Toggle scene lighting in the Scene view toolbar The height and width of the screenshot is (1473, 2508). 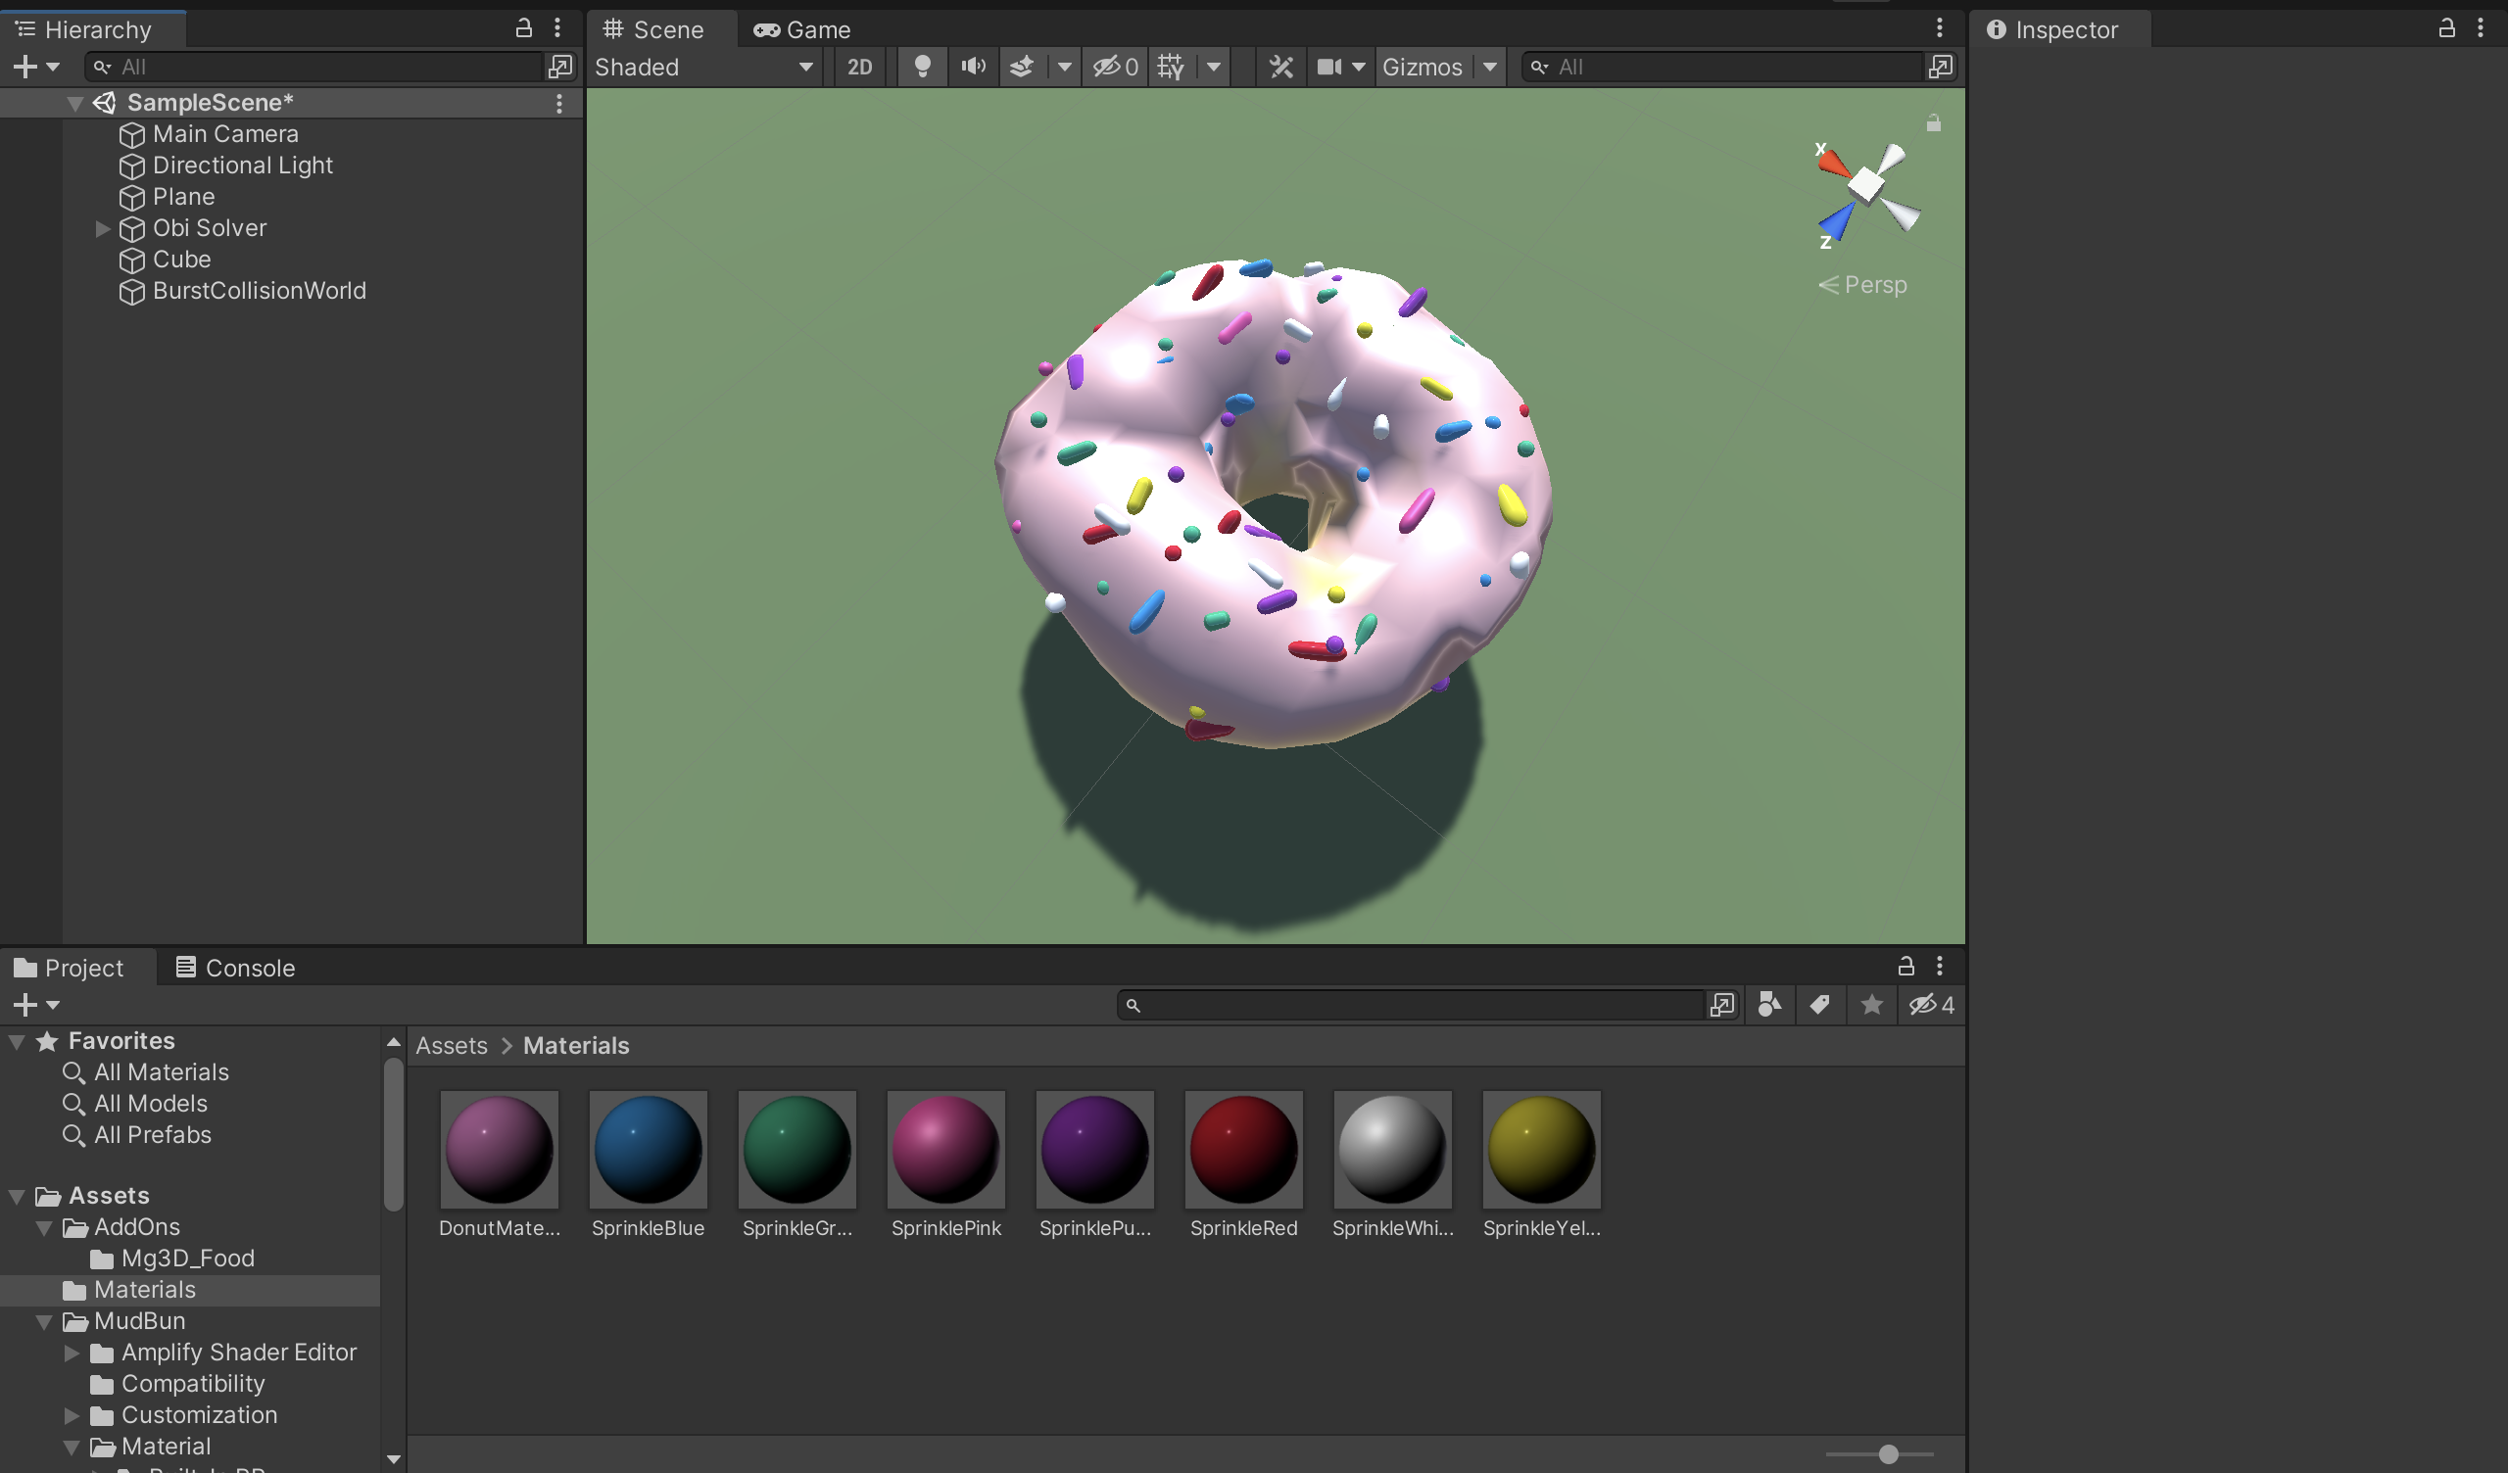point(922,67)
